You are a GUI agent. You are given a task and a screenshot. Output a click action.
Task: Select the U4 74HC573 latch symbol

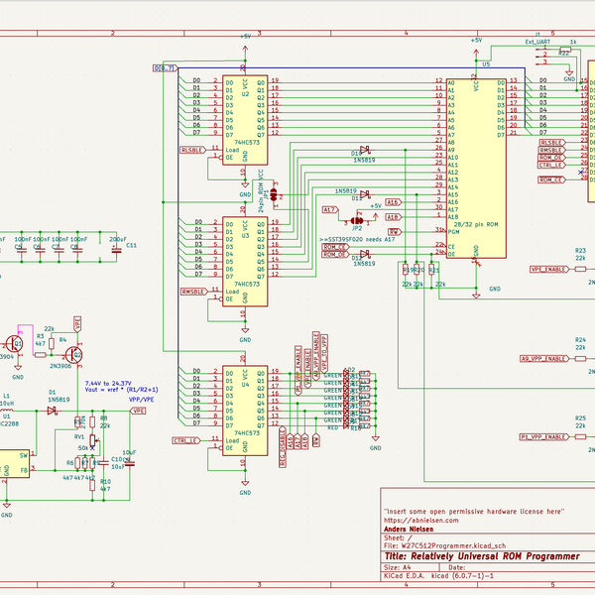pyautogui.click(x=245, y=411)
